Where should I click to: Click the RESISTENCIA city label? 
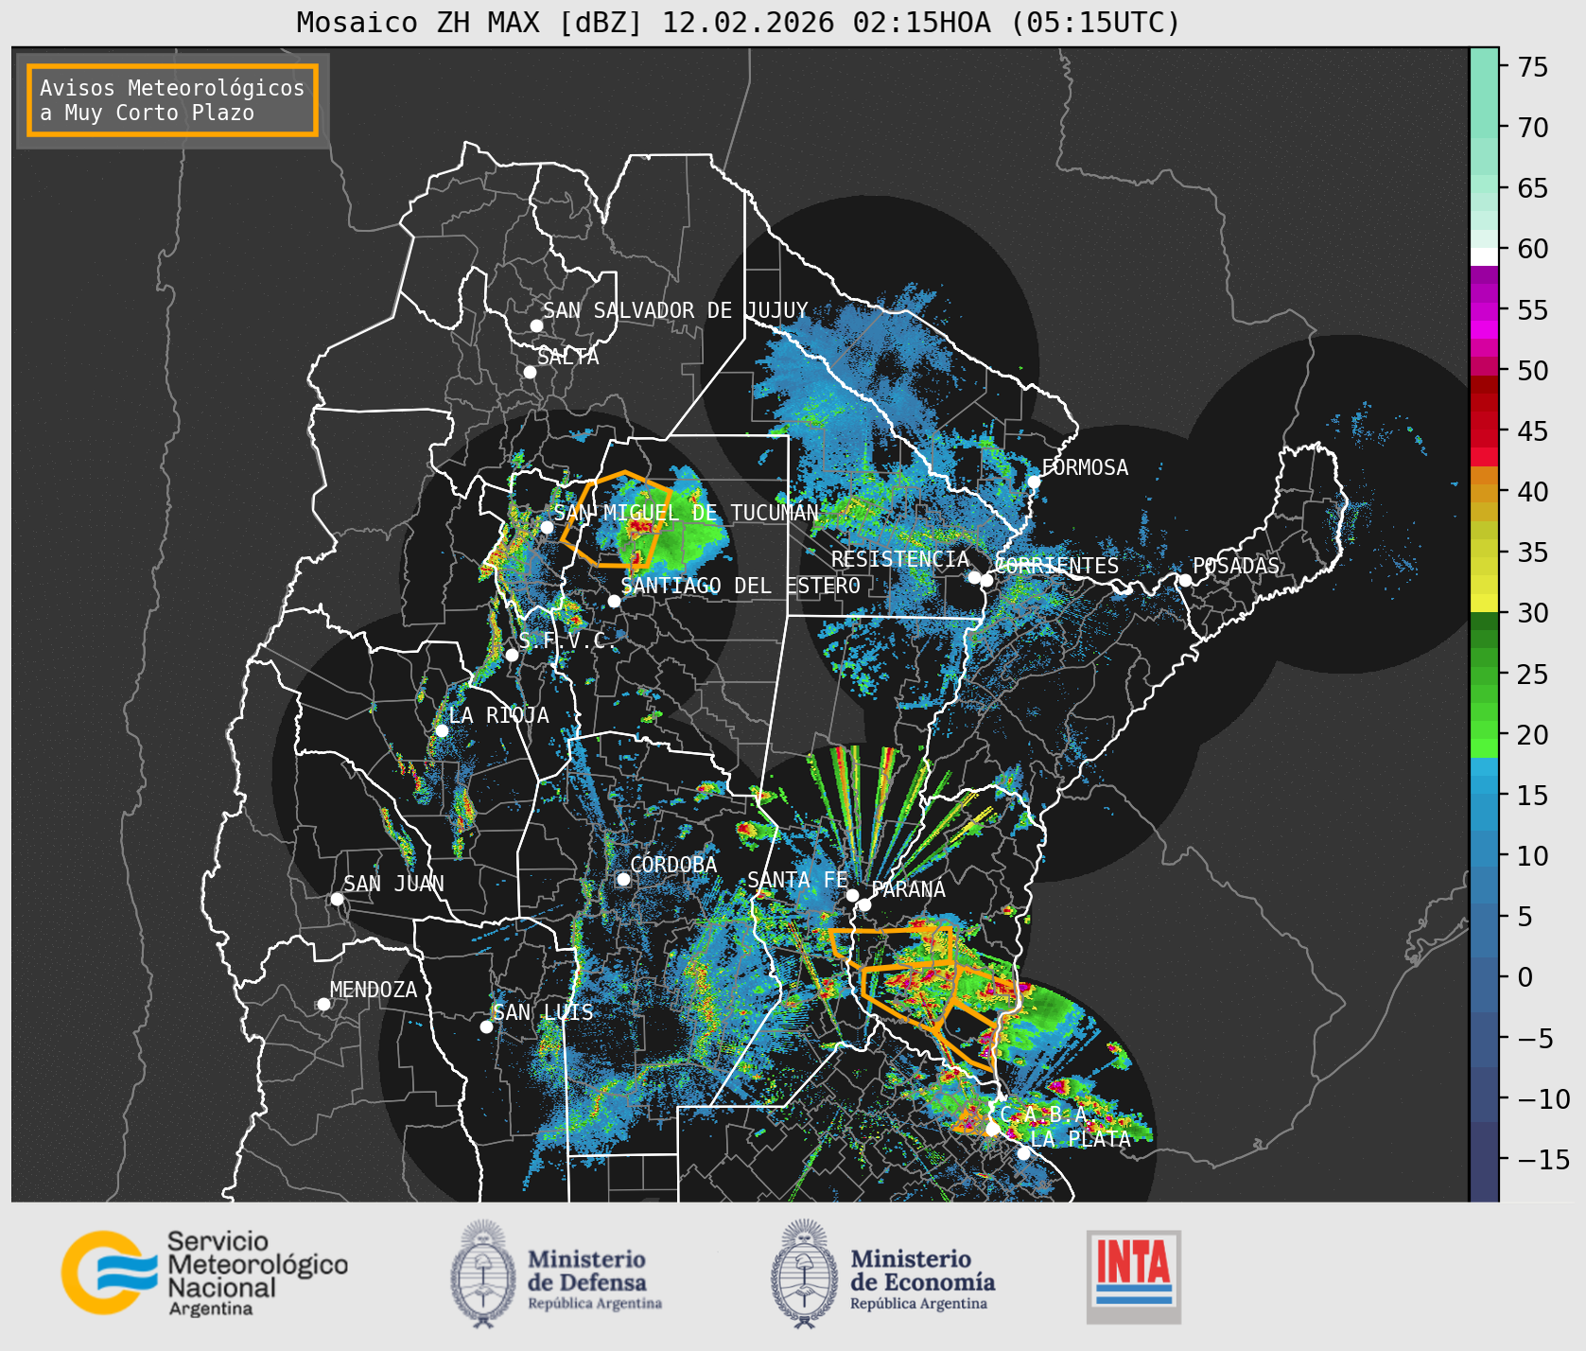tap(900, 559)
